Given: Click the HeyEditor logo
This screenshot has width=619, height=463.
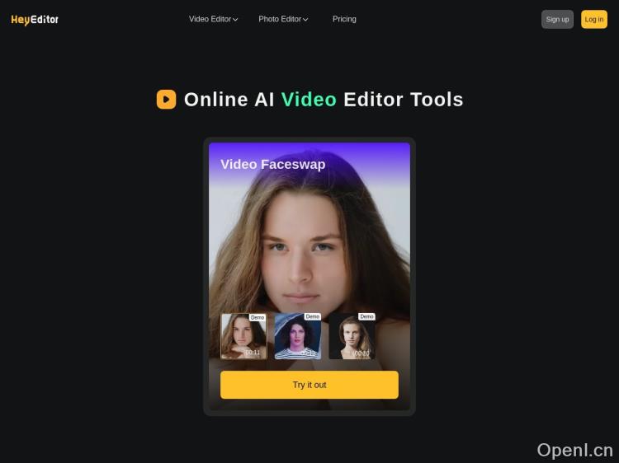Looking at the screenshot, I should click(35, 19).
